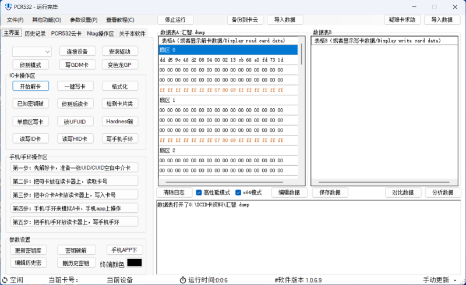Click 第五步 write phone bracelet button
The height and width of the screenshot is (285, 466).
pyautogui.click(x=75, y=222)
